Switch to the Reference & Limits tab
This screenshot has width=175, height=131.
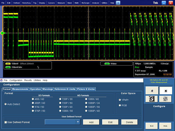pos(65,89)
